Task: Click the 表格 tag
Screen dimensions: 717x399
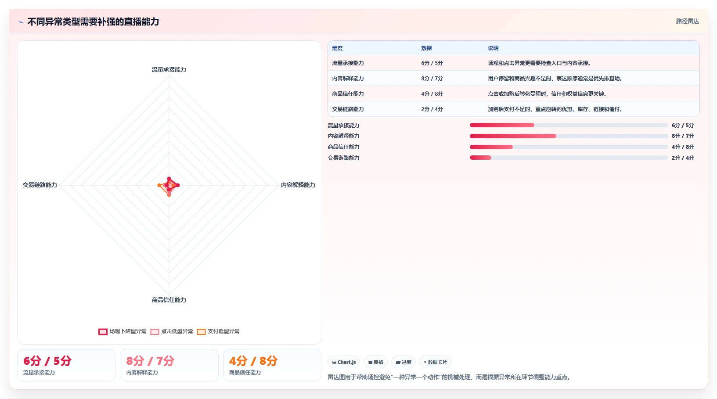Action: 375,362
